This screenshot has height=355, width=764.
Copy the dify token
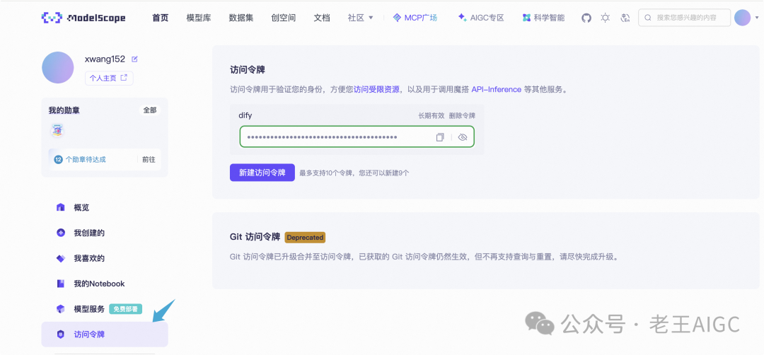(440, 137)
